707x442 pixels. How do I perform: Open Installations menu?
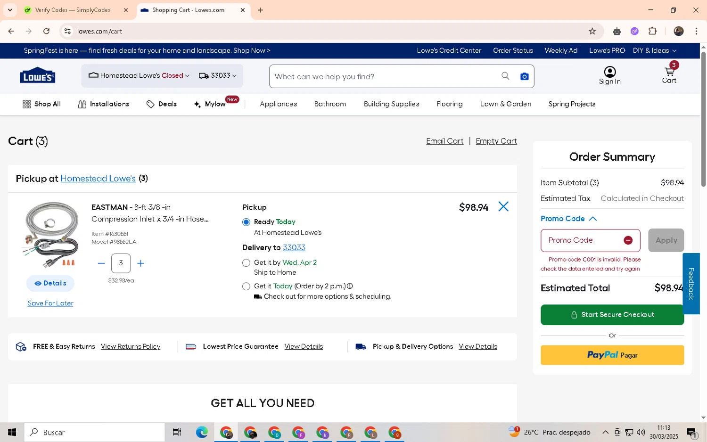point(104,104)
